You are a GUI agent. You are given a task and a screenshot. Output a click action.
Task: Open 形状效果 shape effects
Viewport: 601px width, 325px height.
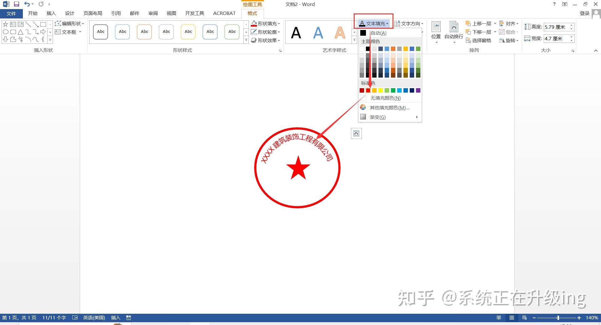[265, 40]
